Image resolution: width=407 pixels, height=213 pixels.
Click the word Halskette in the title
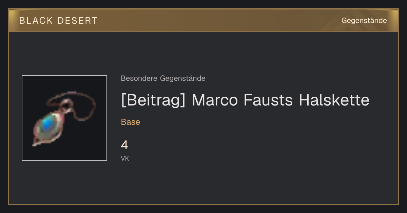pos(334,100)
